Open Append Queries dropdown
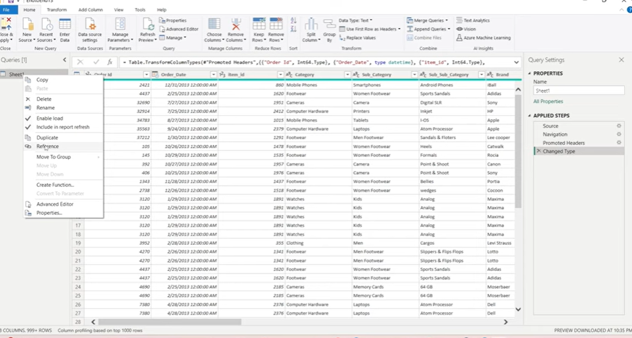Image resolution: width=632 pixels, height=338 pixels. [x=428, y=29]
